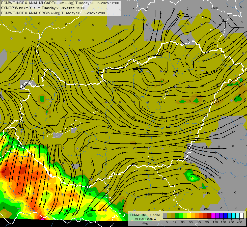Viewport: 247px width, 227px height.
Task: Click the map value '0.668'
Action: [214, 8]
